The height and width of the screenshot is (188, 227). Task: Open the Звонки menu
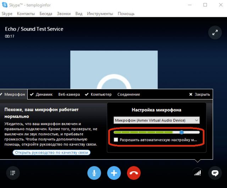click(x=64, y=14)
